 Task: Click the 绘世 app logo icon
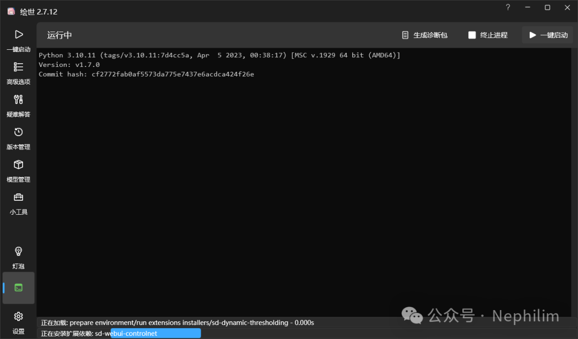tap(11, 11)
